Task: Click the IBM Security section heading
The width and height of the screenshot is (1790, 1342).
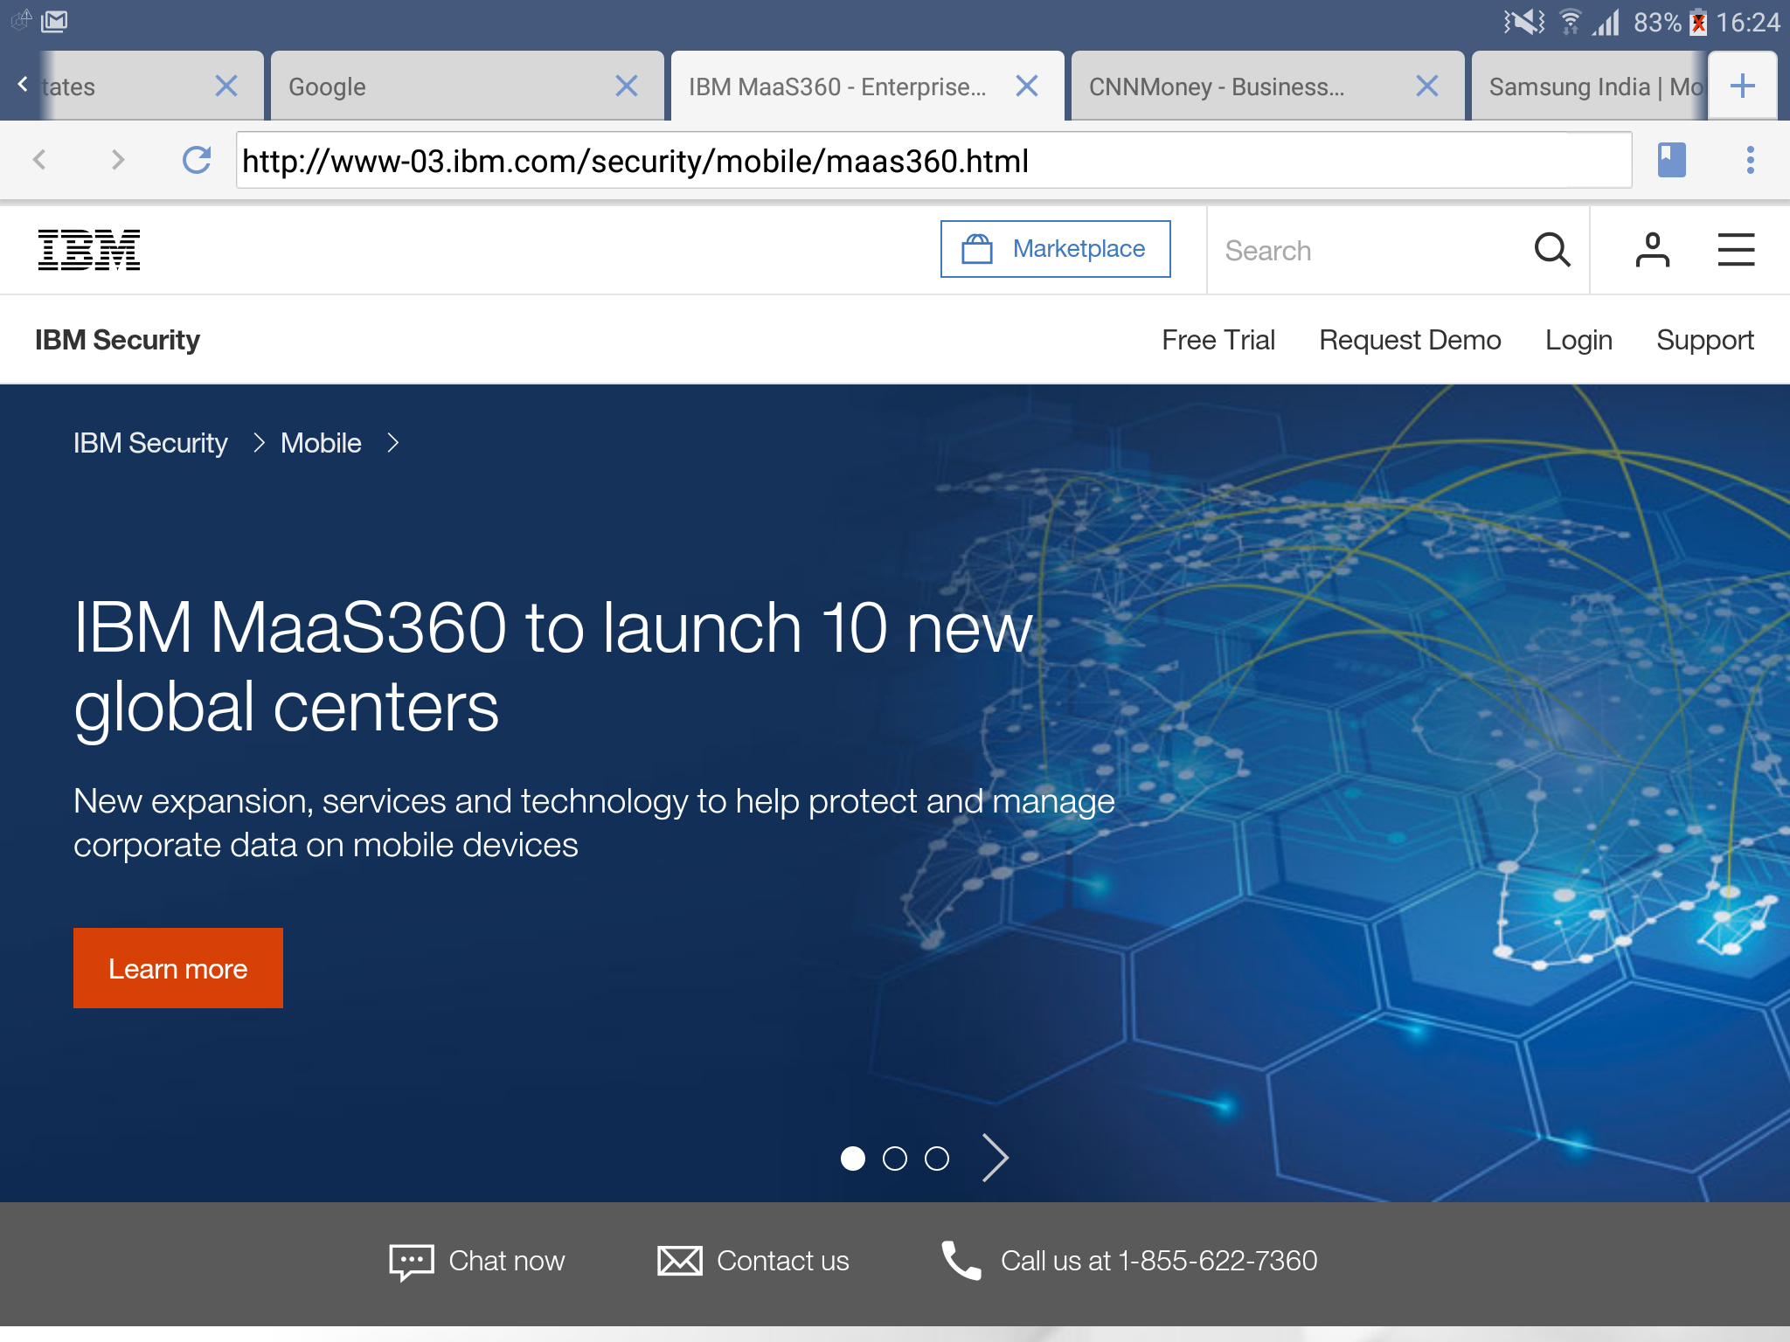Action: [x=117, y=340]
